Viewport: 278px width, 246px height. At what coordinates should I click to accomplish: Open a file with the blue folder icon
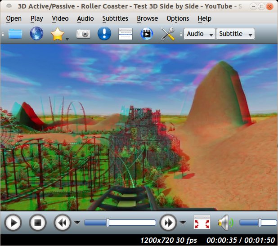click(15, 34)
